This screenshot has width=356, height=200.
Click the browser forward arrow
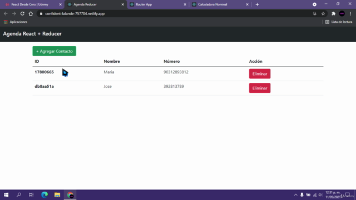point(14,13)
